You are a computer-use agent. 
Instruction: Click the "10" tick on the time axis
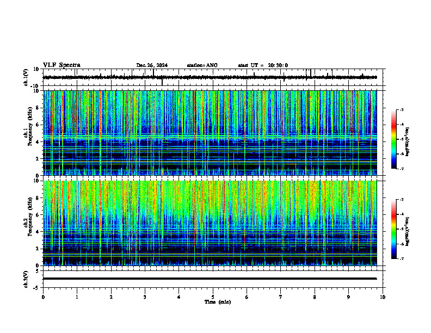[x=383, y=297]
